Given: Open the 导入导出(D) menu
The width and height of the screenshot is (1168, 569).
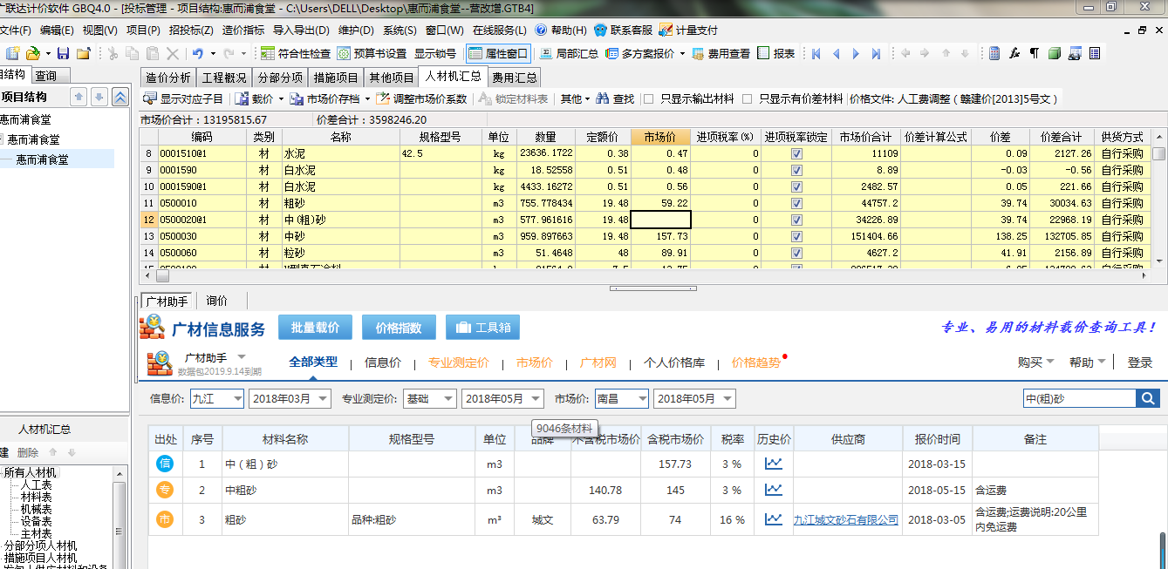Looking at the screenshot, I should 301,30.
